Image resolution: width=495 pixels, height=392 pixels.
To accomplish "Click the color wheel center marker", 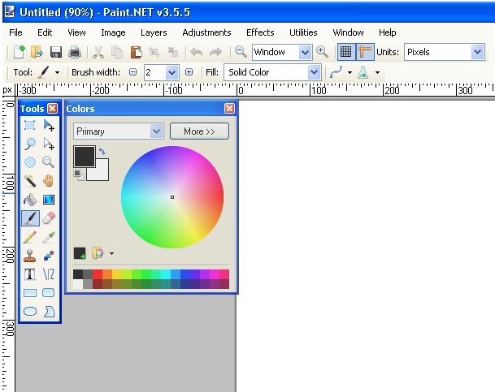I will coord(172,197).
